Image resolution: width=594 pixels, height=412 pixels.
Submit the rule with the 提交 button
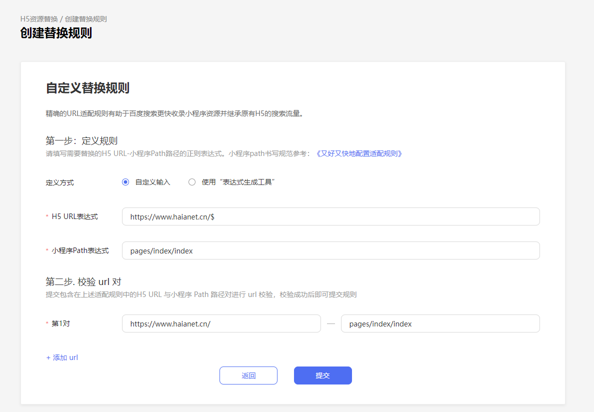[x=322, y=375]
